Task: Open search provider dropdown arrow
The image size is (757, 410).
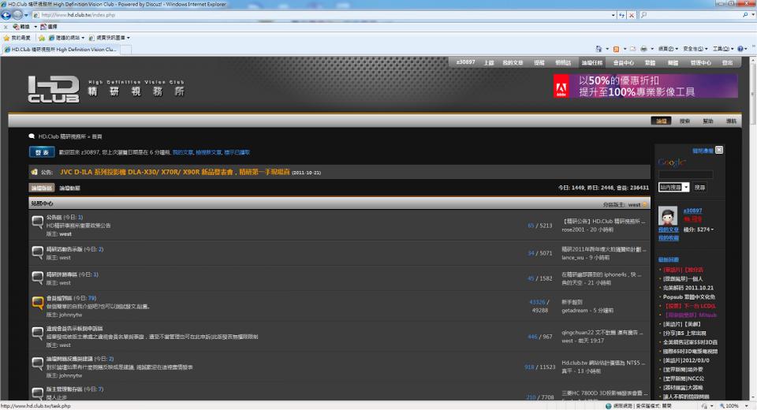Action: 752,15
